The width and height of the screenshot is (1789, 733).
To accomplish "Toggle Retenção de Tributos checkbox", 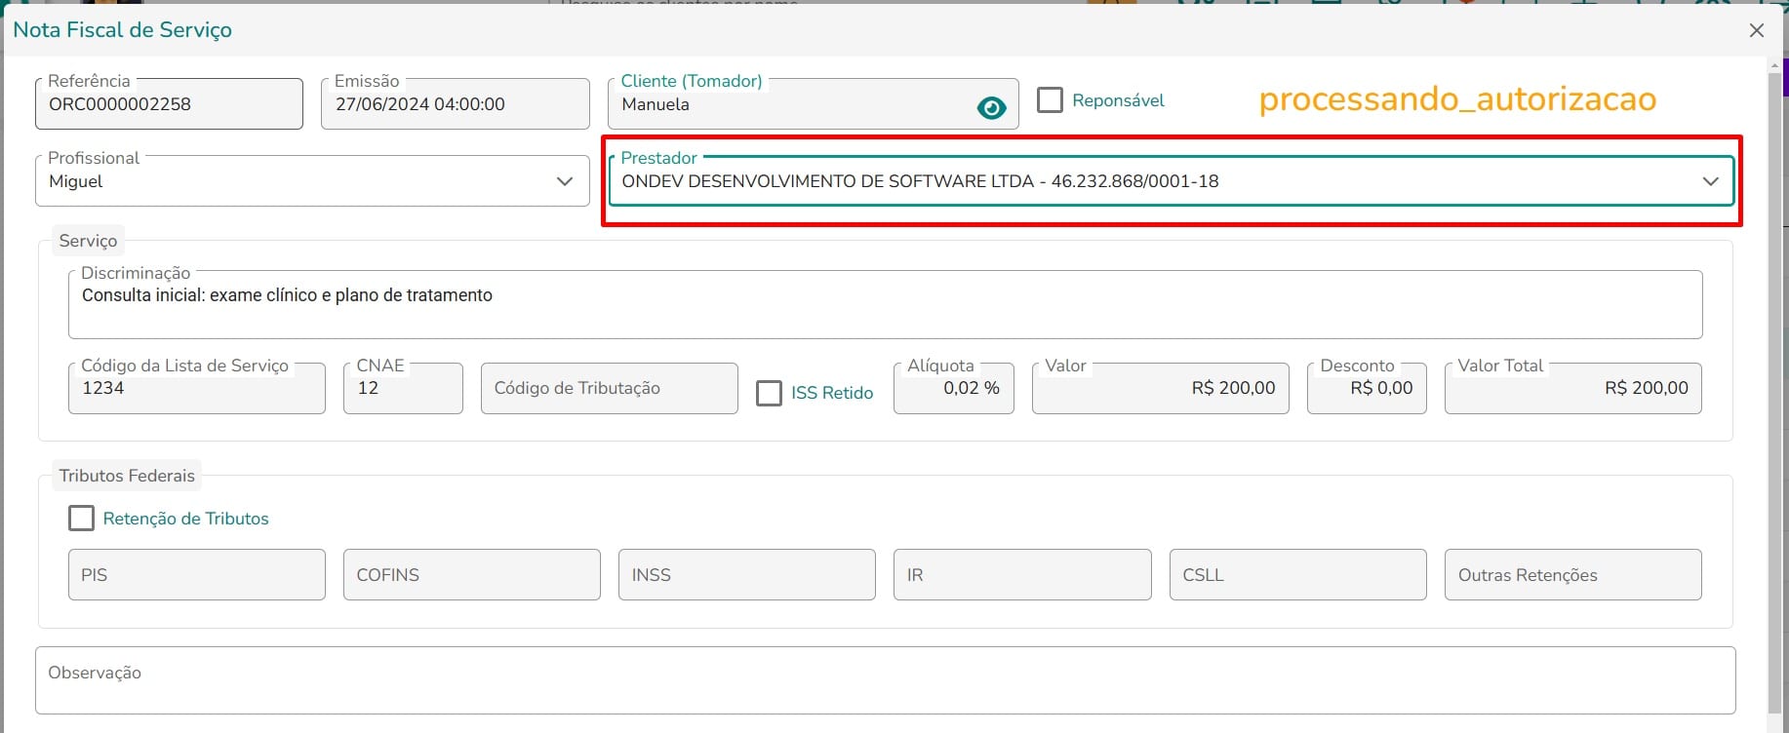I will (82, 519).
